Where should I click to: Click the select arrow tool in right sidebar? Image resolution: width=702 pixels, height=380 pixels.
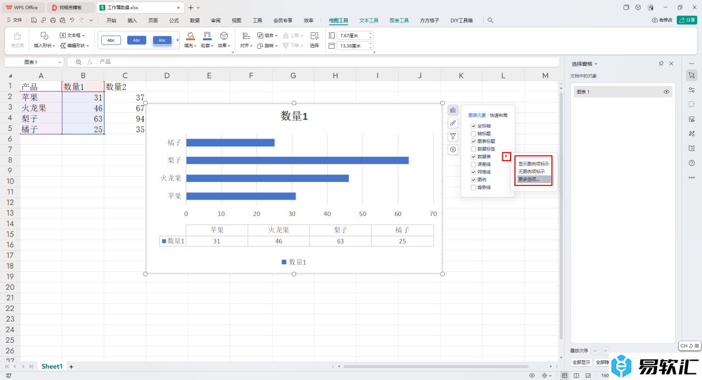pos(692,75)
